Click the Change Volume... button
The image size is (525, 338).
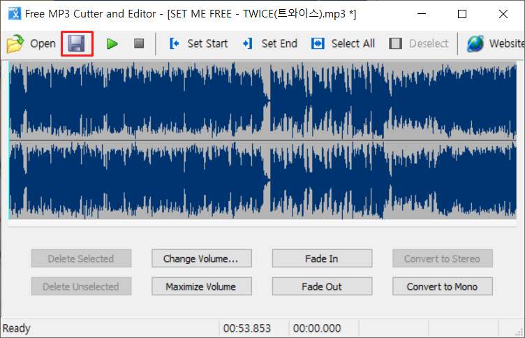[202, 258]
